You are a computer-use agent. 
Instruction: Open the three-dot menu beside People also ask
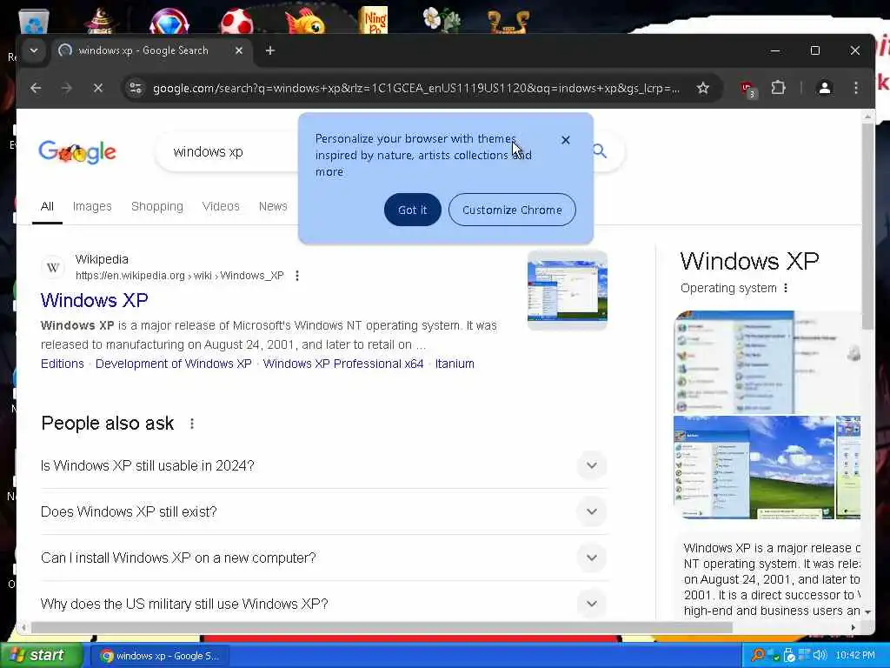[x=192, y=424]
